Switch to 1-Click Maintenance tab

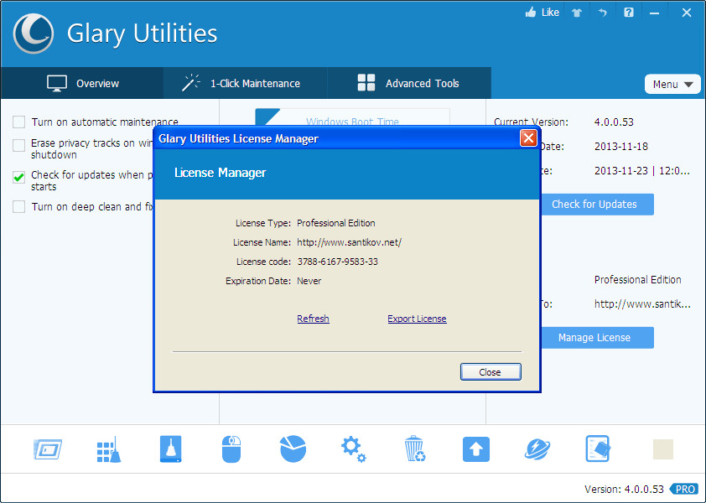click(x=246, y=83)
